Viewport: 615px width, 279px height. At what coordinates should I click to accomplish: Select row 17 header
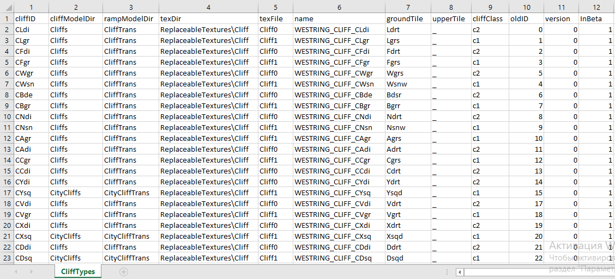click(7, 193)
